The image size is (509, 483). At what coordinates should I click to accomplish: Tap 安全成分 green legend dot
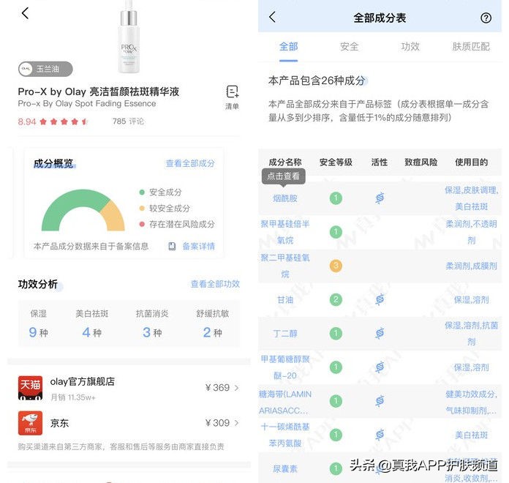[x=142, y=192]
